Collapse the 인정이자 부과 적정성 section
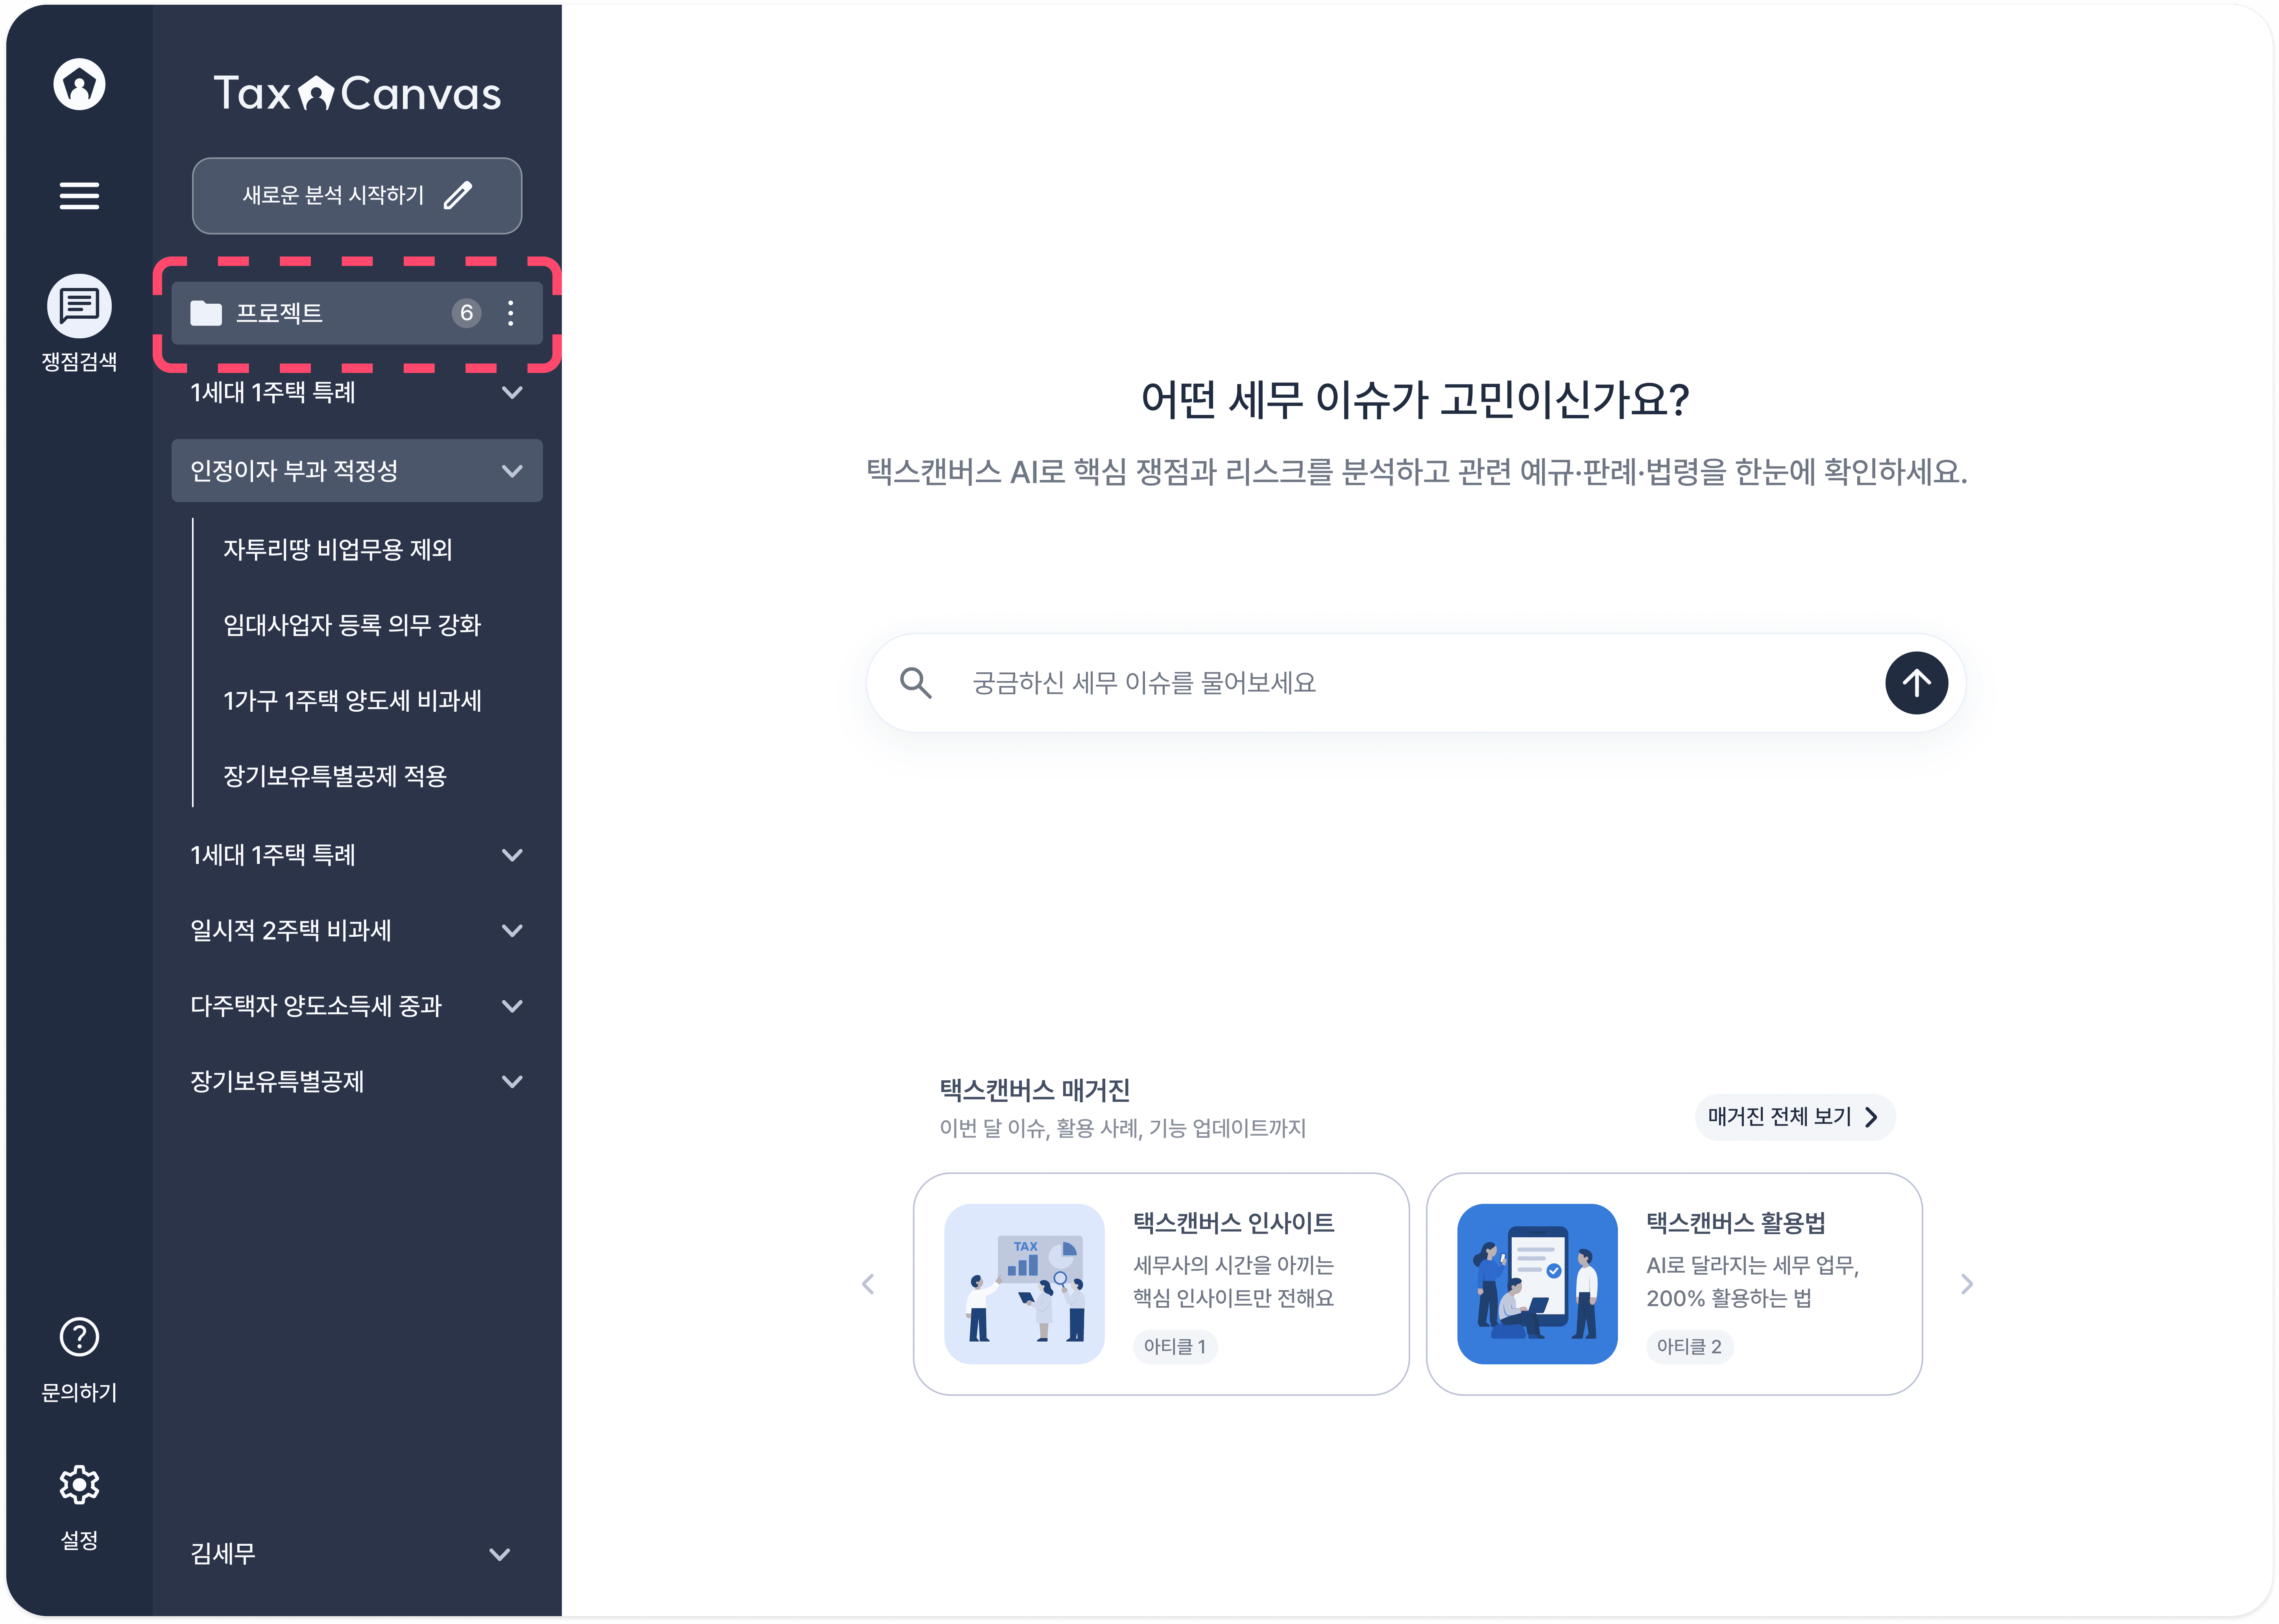This screenshot has width=2279, height=1624. point(512,471)
